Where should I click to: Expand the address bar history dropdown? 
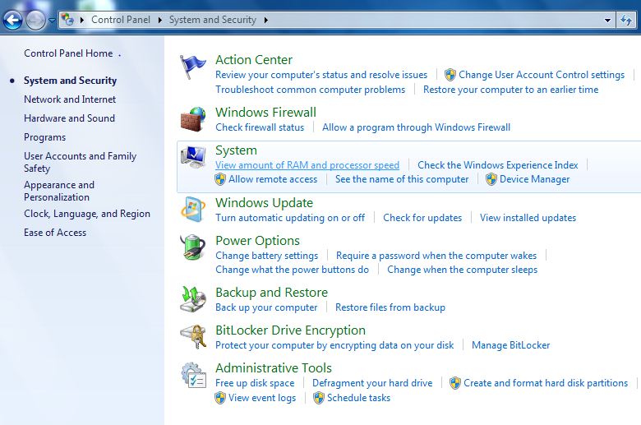(608, 20)
